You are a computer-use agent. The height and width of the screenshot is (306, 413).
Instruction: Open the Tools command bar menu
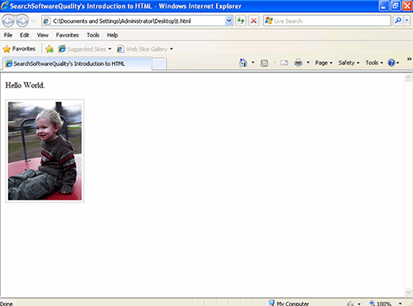[374, 63]
